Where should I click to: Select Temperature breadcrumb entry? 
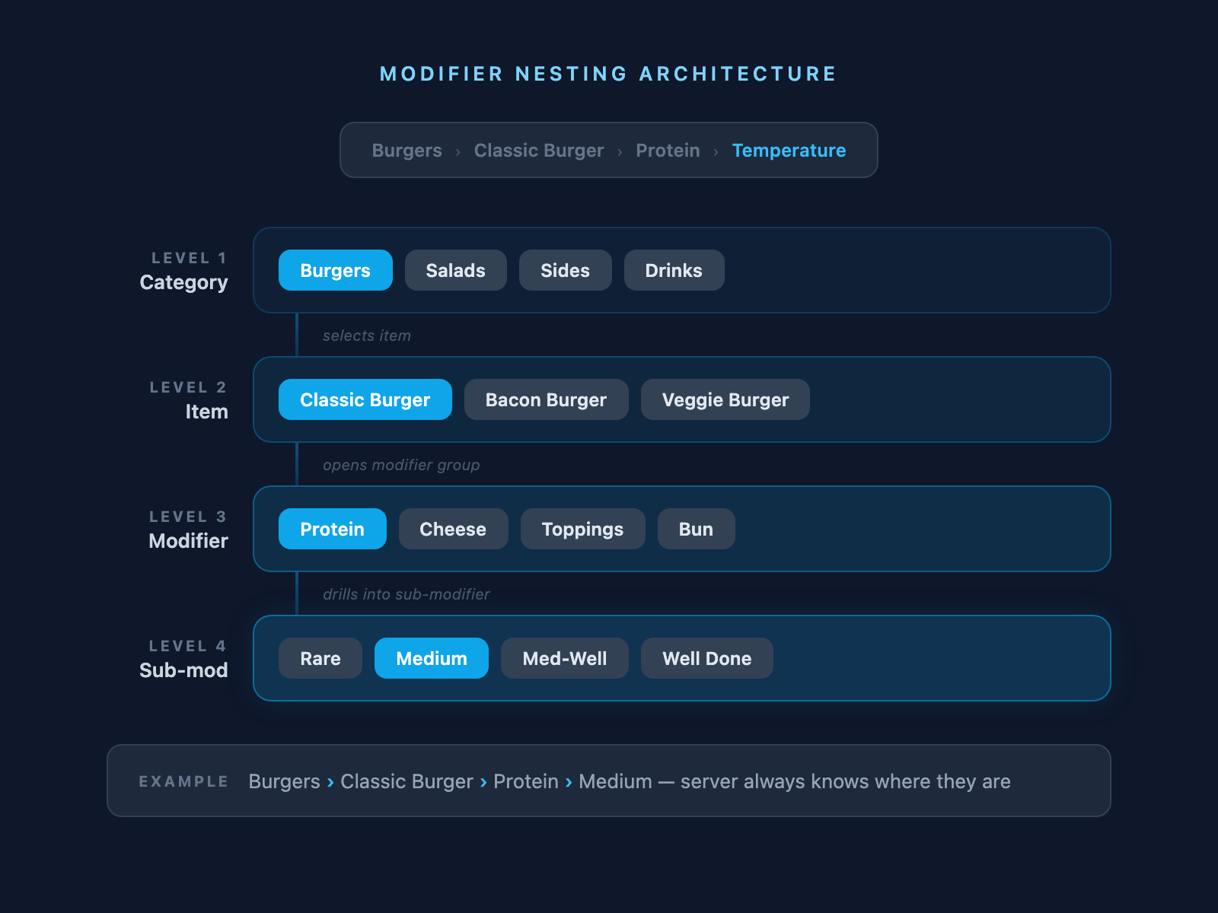[788, 150]
